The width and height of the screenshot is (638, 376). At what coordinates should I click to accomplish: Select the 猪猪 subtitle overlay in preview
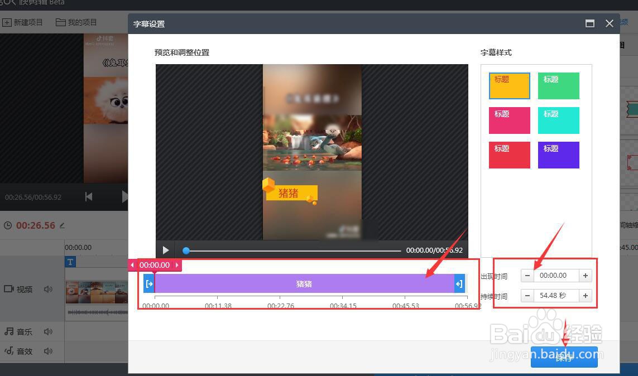290,192
